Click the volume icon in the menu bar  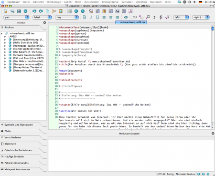click(x=194, y=2)
